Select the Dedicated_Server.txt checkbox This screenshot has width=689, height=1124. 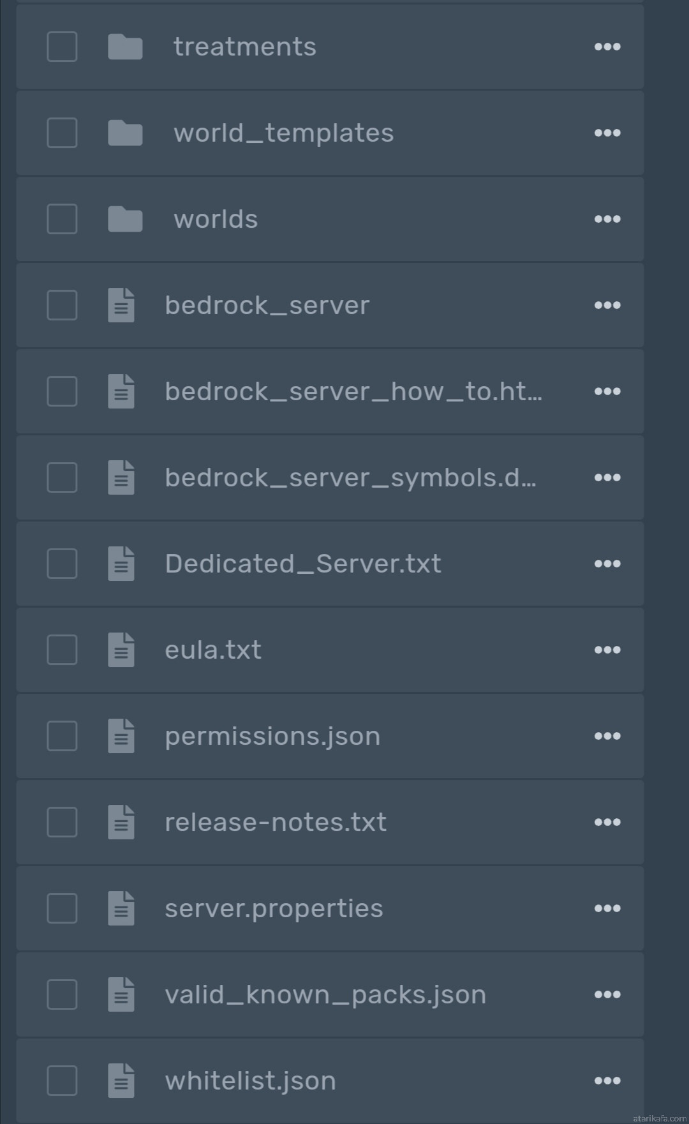point(62,564)
